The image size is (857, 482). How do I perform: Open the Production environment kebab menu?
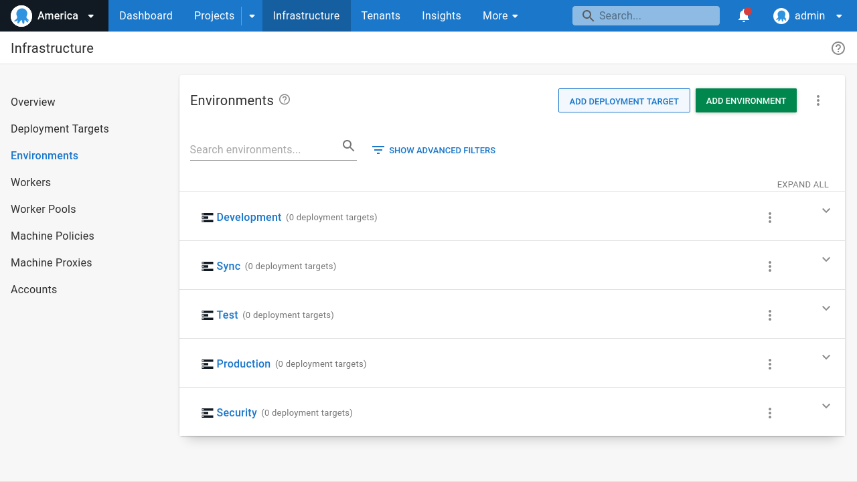pyautogui.click(x=770, y=364)
